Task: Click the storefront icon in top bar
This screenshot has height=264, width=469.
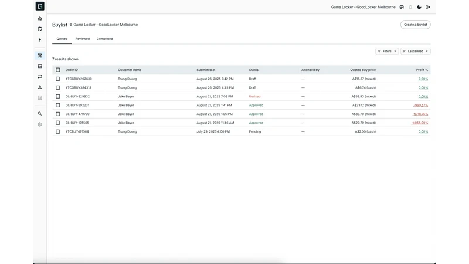Action: pyautogui.click(x=402, y=7)
